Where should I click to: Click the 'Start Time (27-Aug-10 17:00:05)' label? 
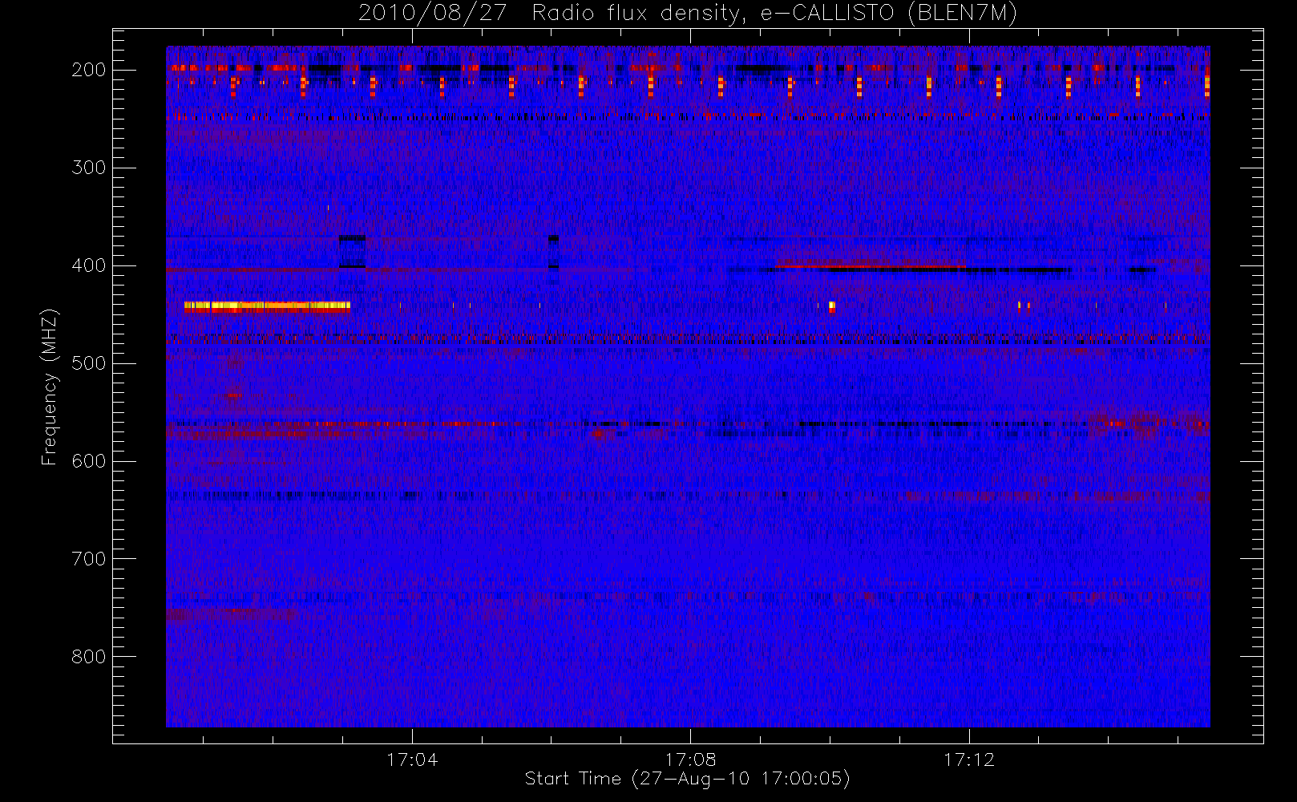[x=687, y=779]
